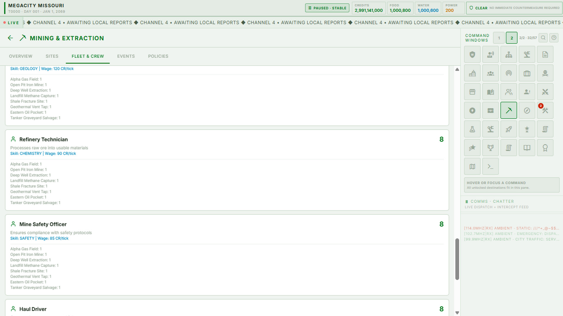The image size is (563, 316).
Task: Switch to the Events tab
Action: click(x=126, y=56)
